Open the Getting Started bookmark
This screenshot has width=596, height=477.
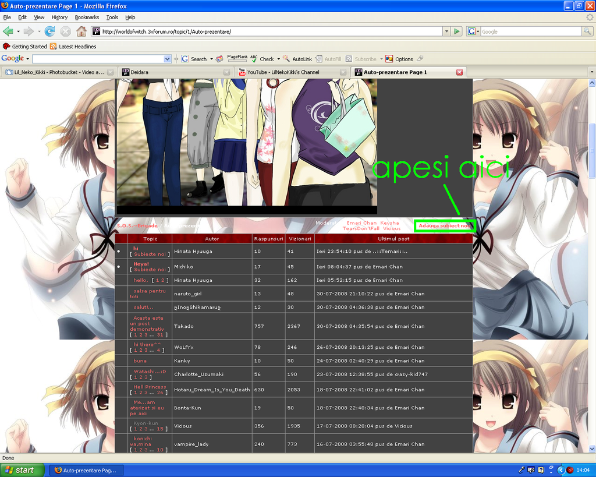click(24, 47)
